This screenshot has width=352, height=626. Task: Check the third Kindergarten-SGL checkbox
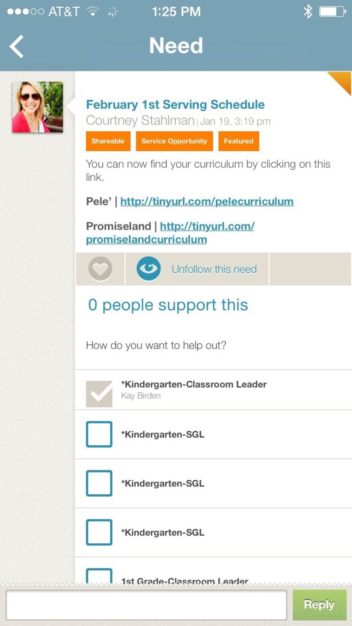click(x=99, y=532)
